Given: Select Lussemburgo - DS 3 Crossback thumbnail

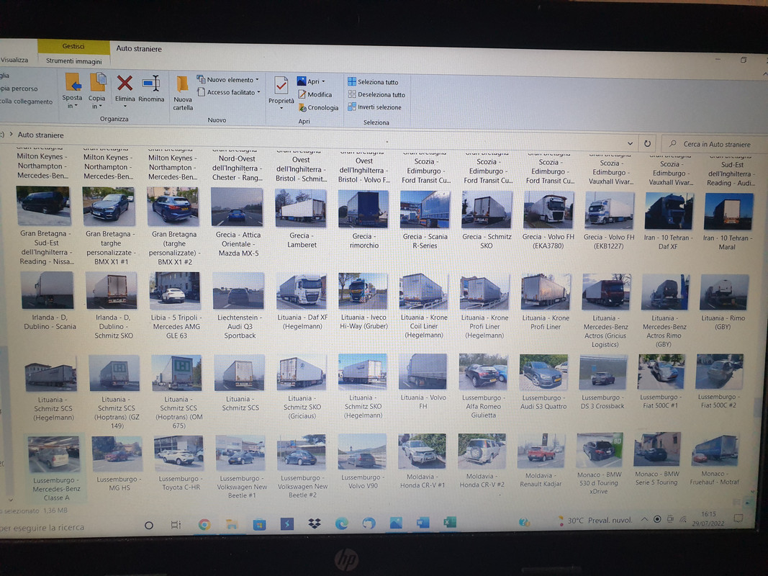Looking at the screenshot, I should [x=602, y=372].
